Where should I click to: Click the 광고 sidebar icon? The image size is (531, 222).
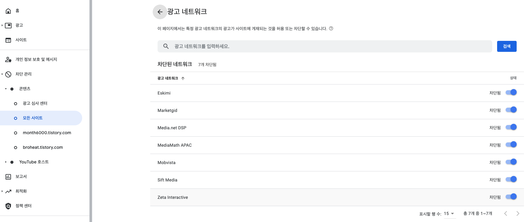point(8,25)
